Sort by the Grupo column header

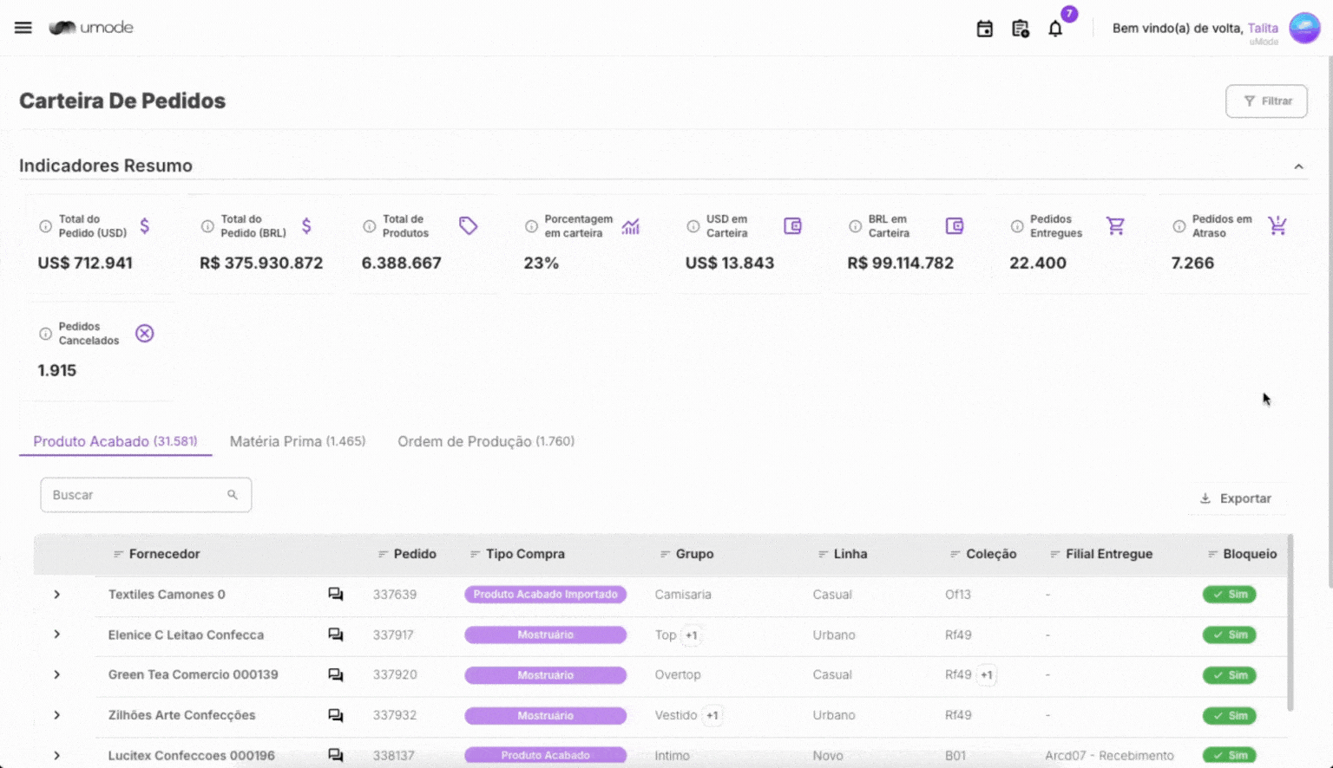686,554
